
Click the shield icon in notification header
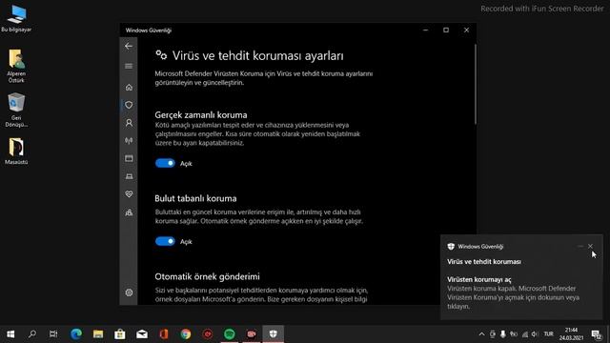tap(451, 246)
